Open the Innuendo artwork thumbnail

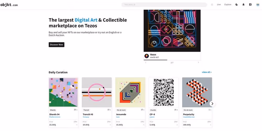click(130, 92)
